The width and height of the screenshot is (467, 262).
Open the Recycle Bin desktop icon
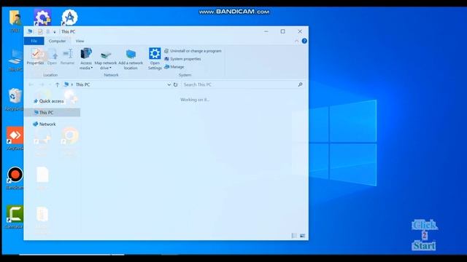(x=15, y=99)
